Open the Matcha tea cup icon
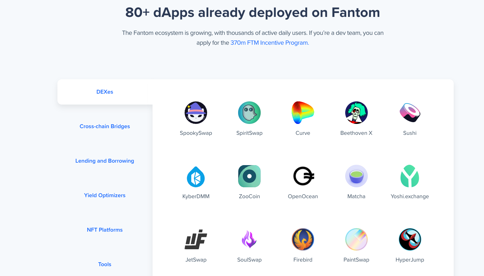Viewport: 484px width, 276px height. coord(356,176)
